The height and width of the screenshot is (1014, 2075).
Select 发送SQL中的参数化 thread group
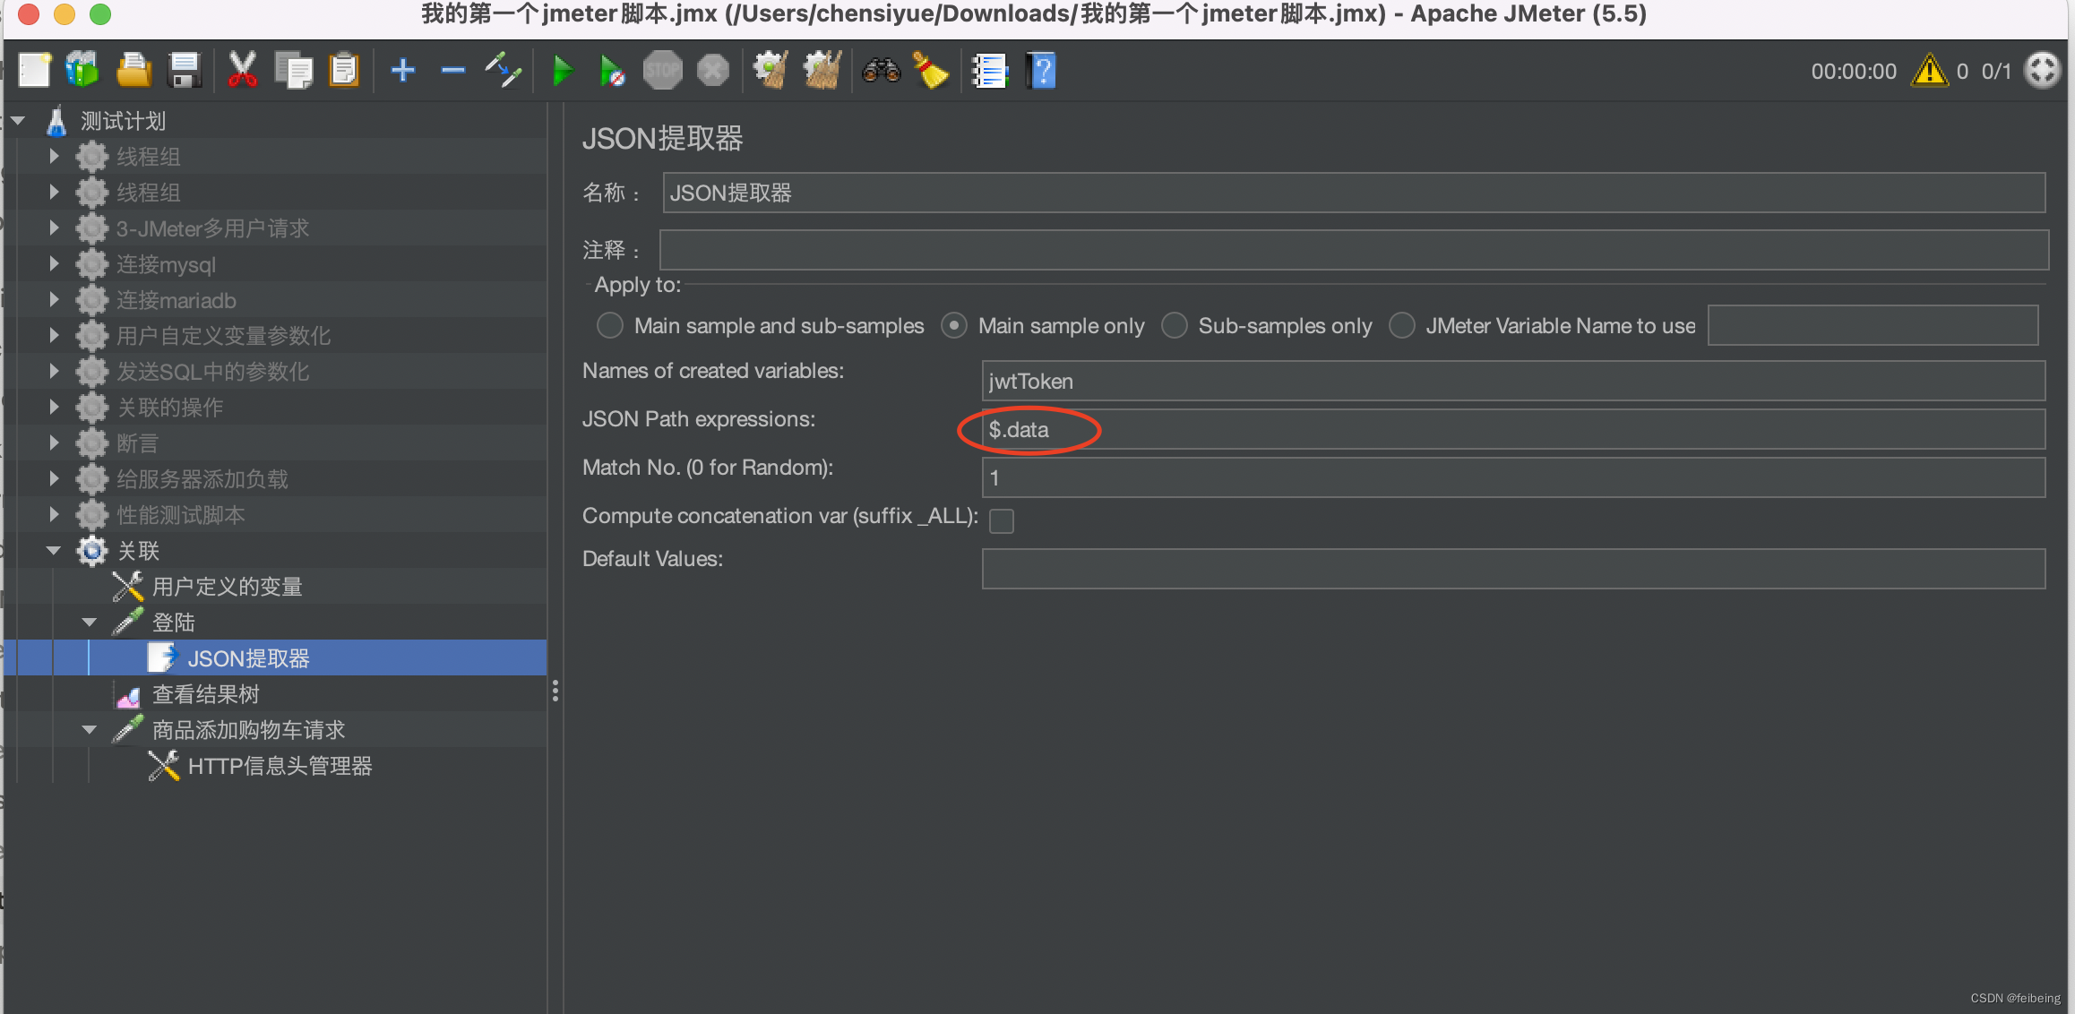coord(213,372)
